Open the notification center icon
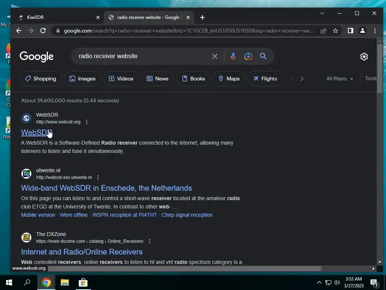The width and height of the screenshot is (386, 290). point(374,282)
